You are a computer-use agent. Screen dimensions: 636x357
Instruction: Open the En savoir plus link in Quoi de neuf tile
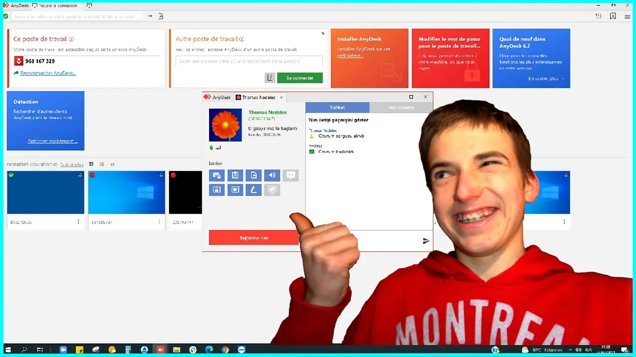tap(544, 79)
